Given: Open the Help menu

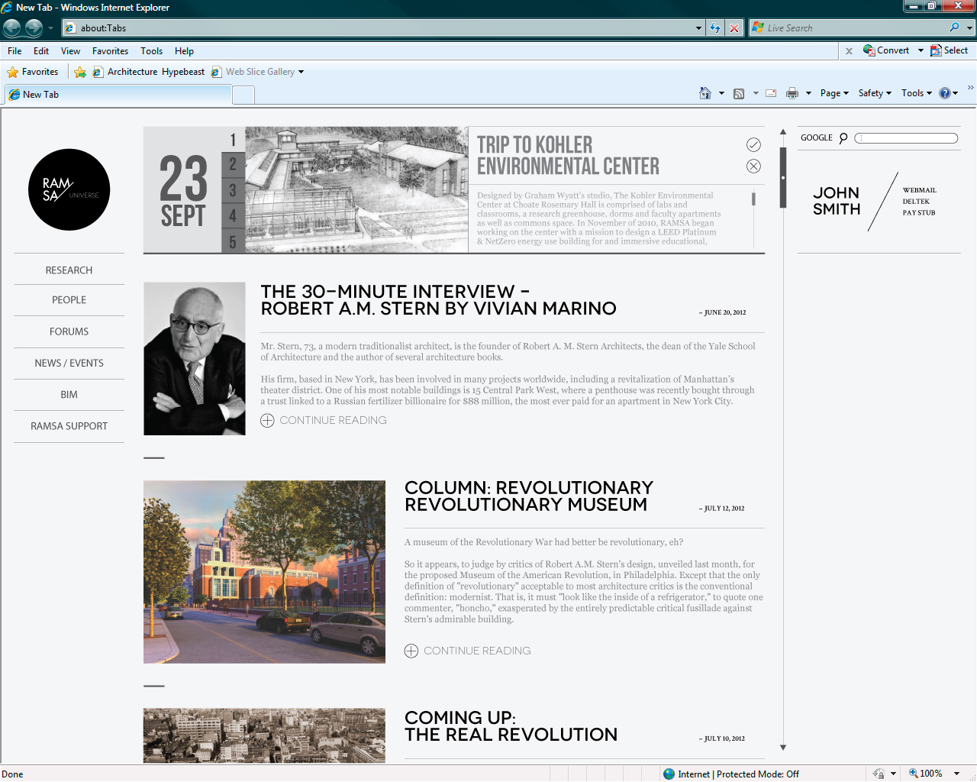Looking at the screenshot, I should [184, 51].
